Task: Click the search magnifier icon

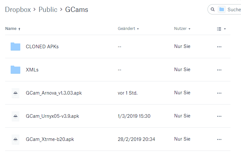Action: point(213,10)
